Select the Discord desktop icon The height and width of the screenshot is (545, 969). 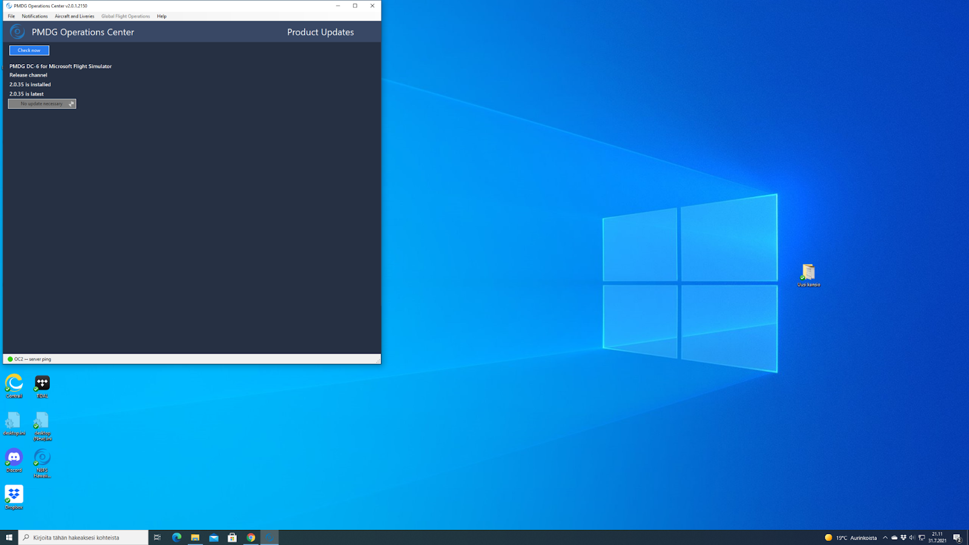[x=14, y=458]
